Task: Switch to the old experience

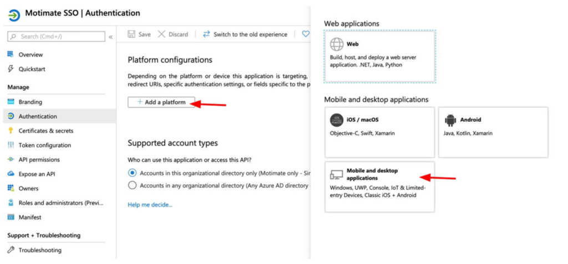Action: [245, 34]
